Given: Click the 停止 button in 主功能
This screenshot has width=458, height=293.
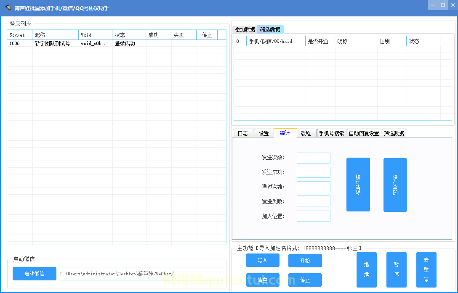Looking at the screenshot, I should (305, 280).
